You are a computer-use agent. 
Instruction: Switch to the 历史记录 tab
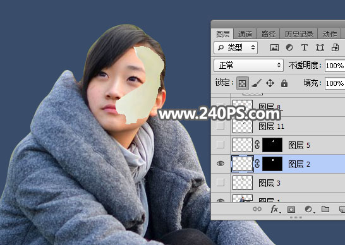299,34
